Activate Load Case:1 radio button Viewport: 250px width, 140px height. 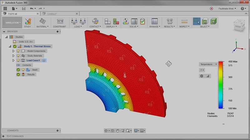tap(44, 60)
